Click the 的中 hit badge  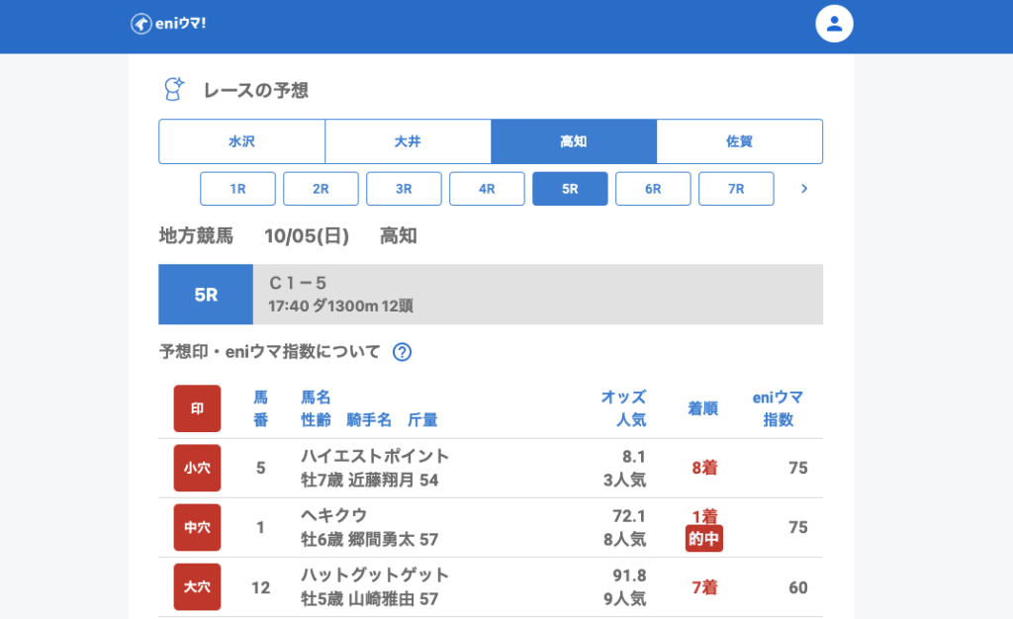pos(704,539)
